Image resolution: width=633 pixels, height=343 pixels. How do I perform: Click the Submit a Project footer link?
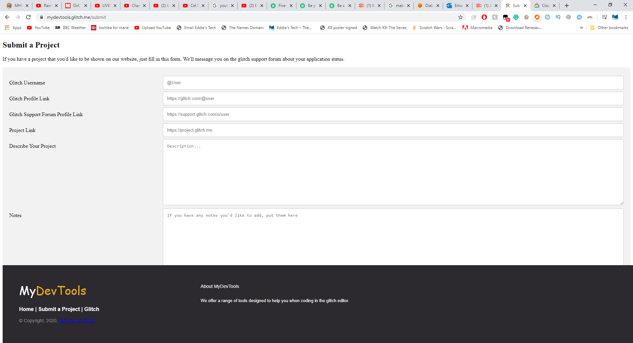coord(59,309)
